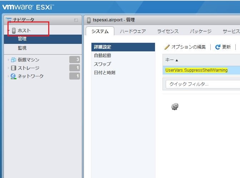240x178 pixels.
Task: Switch to the システム tab
Action: [x=100, y=31]
